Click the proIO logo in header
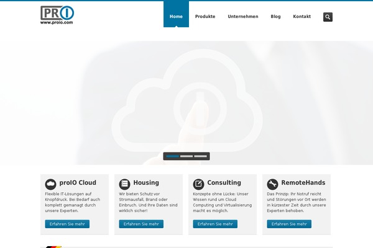Viewport: 373px width, 248px height. [57, 15]
